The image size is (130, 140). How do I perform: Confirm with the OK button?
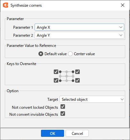pos(53,133)
